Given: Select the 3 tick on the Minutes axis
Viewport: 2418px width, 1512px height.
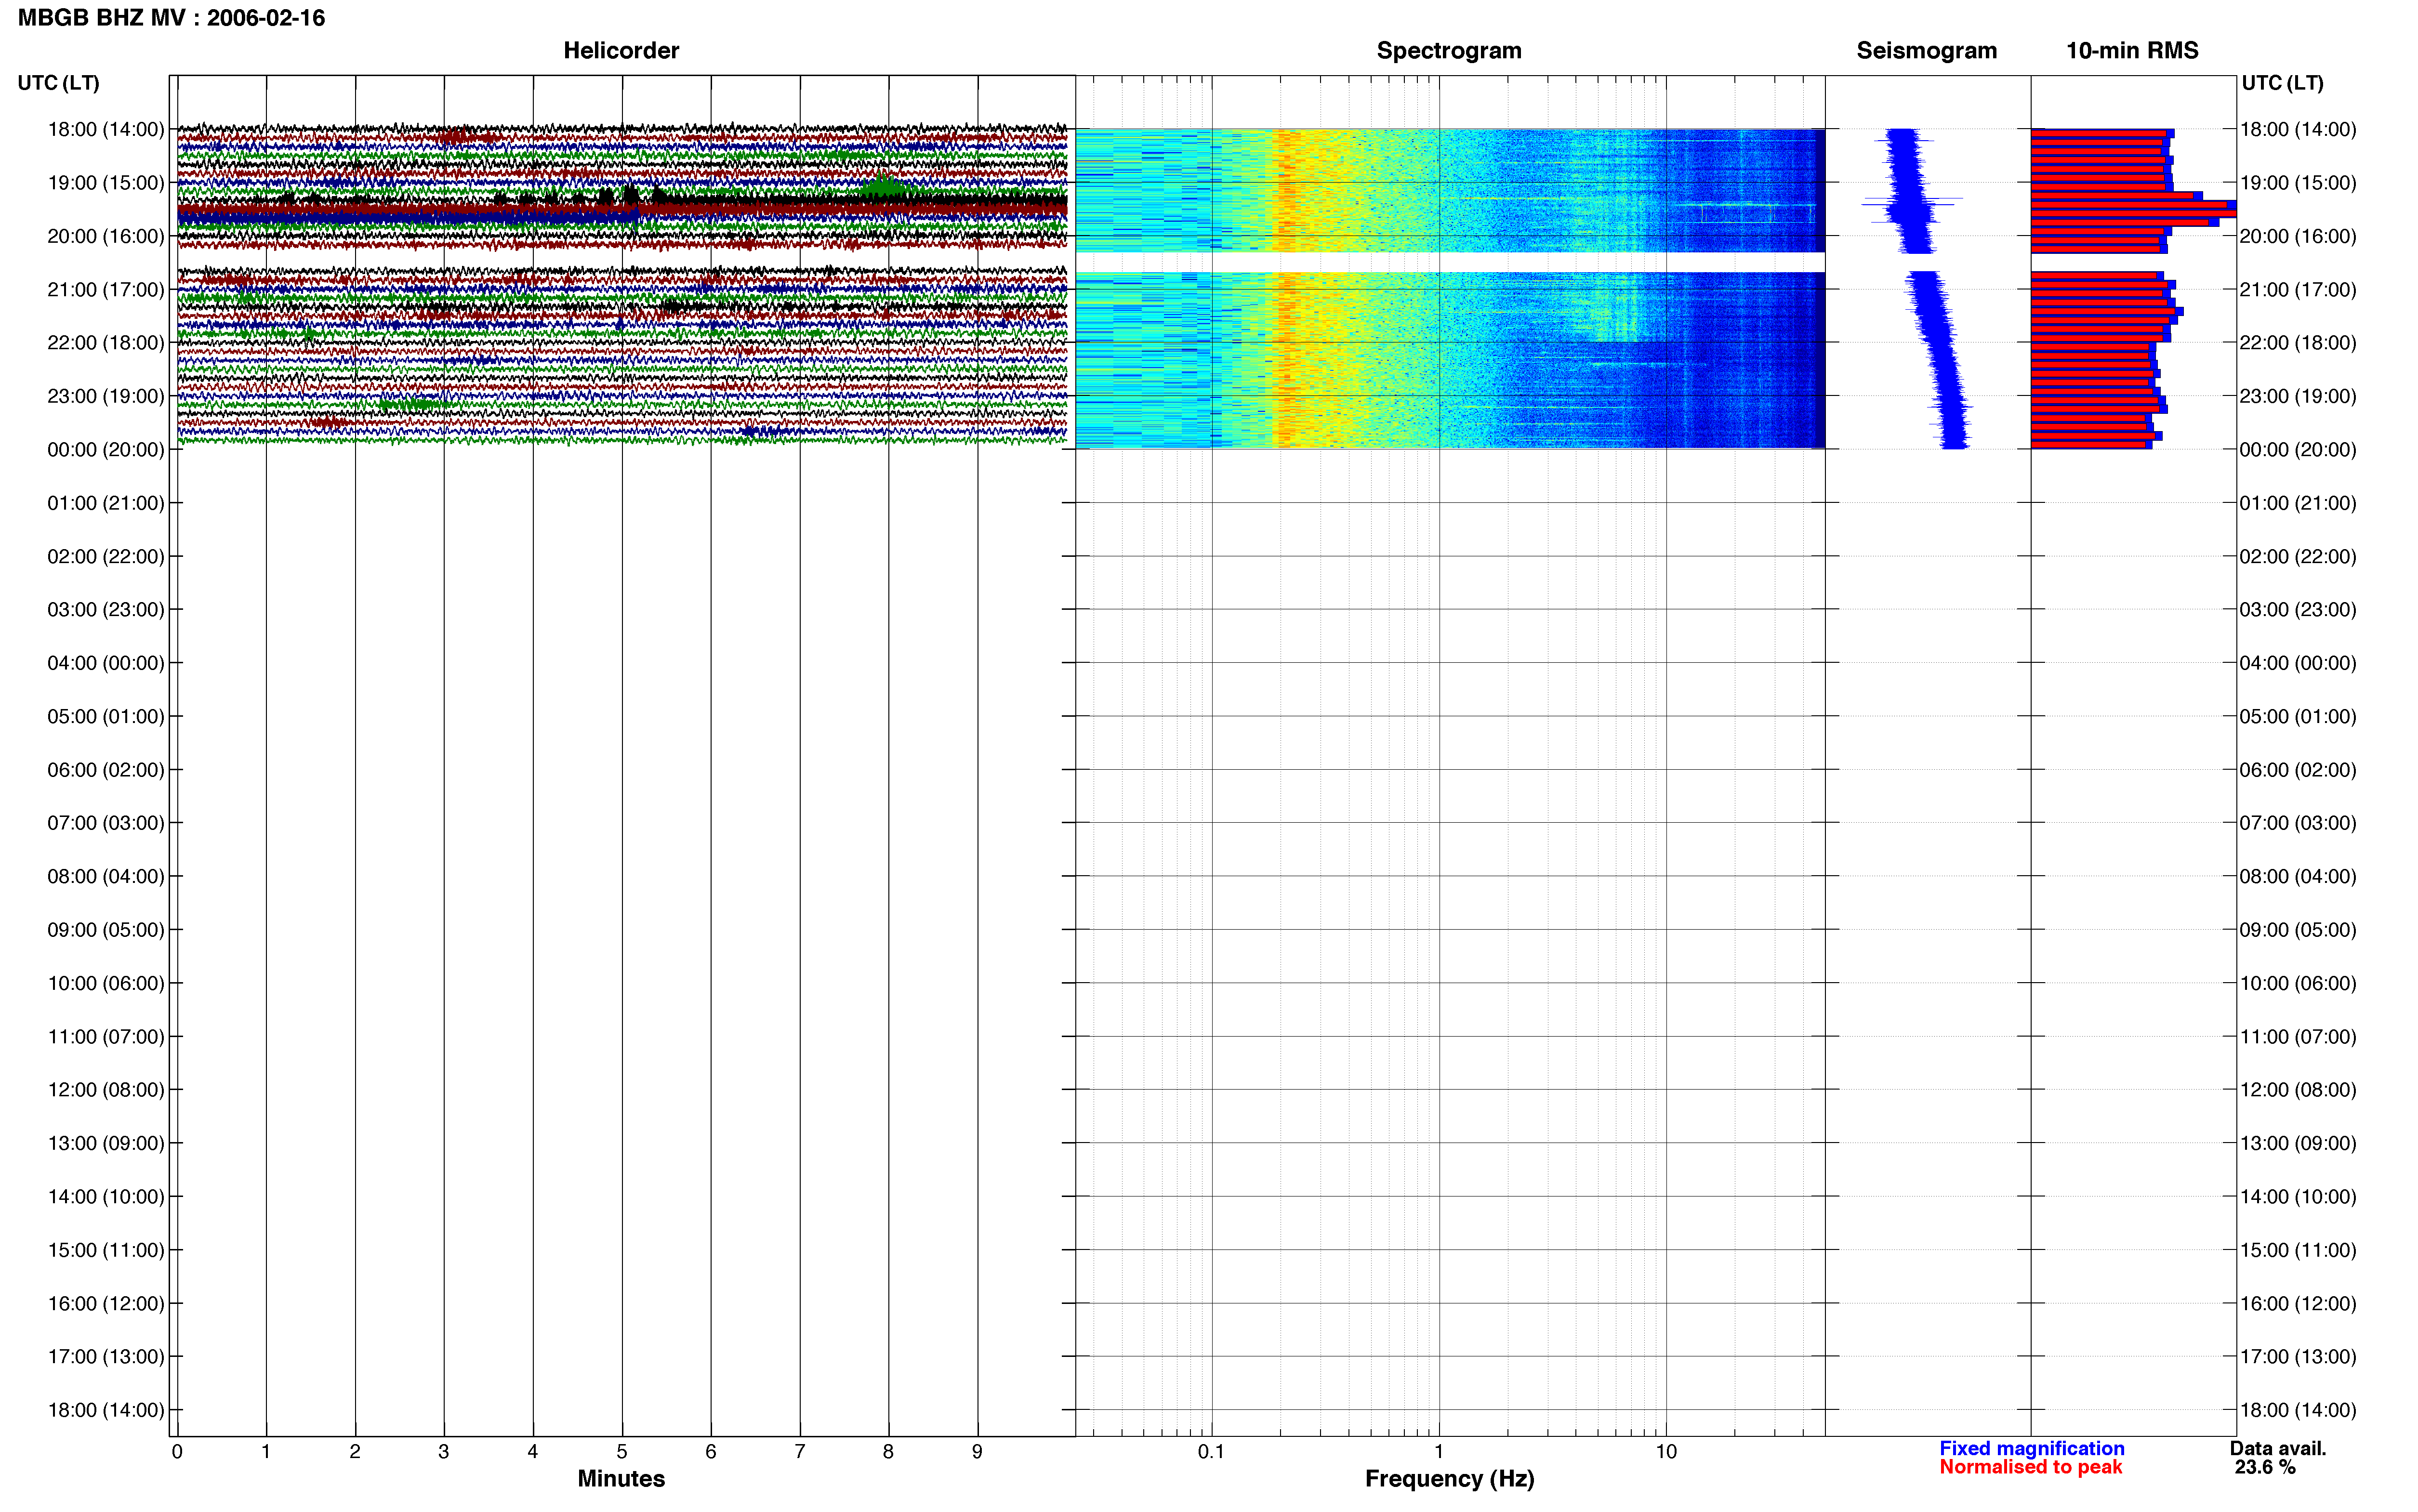Looking at the screenshot, I should [444, 1452].
